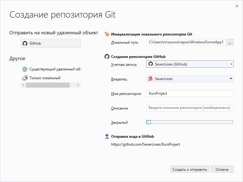The height and width of the screenshot is (182, 243).
Task: Click the right scroll arrow under the Другое list
Action: [x=78, y=85]
